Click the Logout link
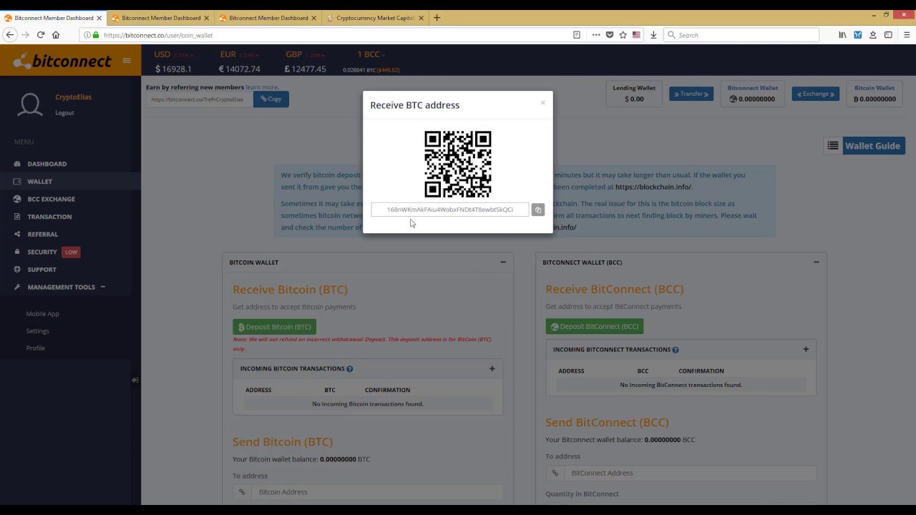916x515 pixels. [x=64, y=113]
